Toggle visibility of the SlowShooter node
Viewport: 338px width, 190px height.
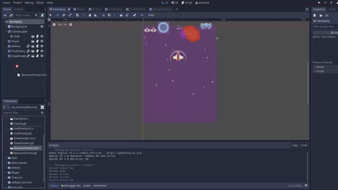click(42, 56)
